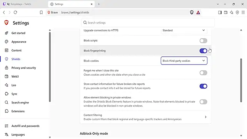Open the Extensions settings section
The height and width of the screenshot is (139, 247).
18,111
